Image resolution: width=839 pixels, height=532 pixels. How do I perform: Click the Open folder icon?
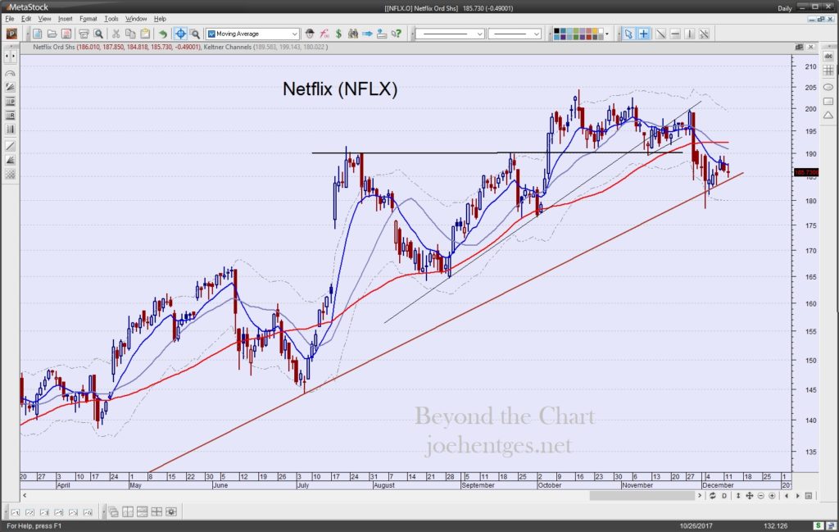click(52, 34)
